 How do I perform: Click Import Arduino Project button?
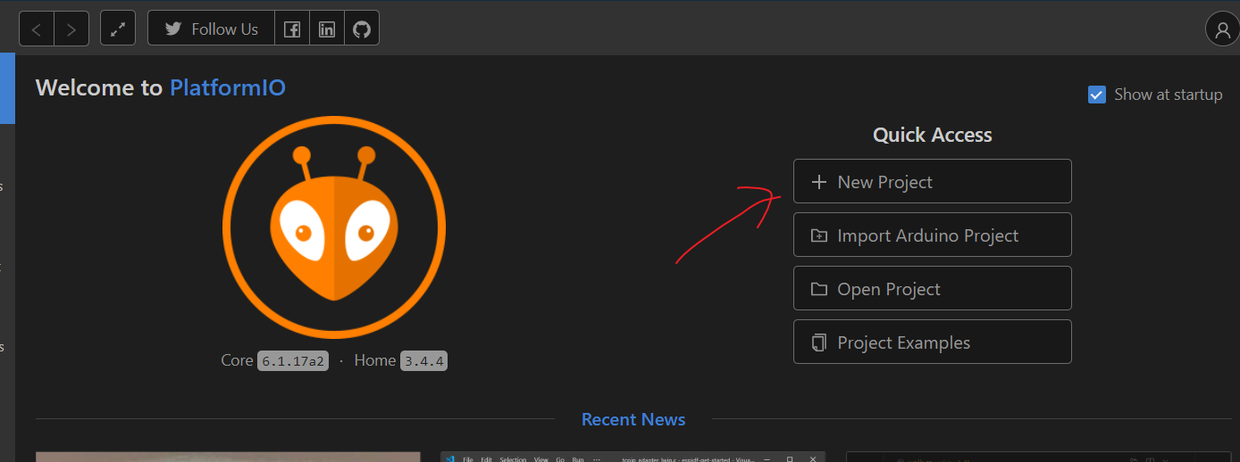point(932,235)
